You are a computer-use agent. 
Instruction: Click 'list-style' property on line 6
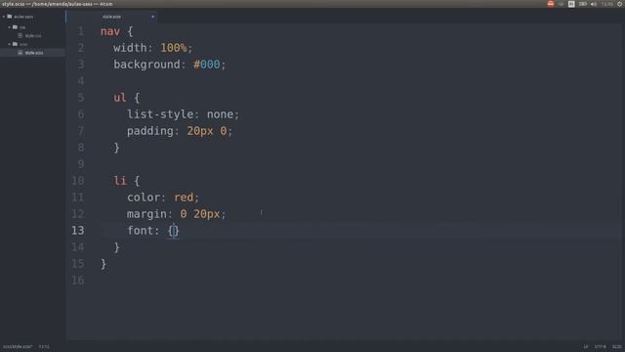tap(160, 114)
